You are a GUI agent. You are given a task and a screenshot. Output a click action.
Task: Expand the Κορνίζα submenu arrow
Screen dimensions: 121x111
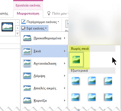[65, 101]
